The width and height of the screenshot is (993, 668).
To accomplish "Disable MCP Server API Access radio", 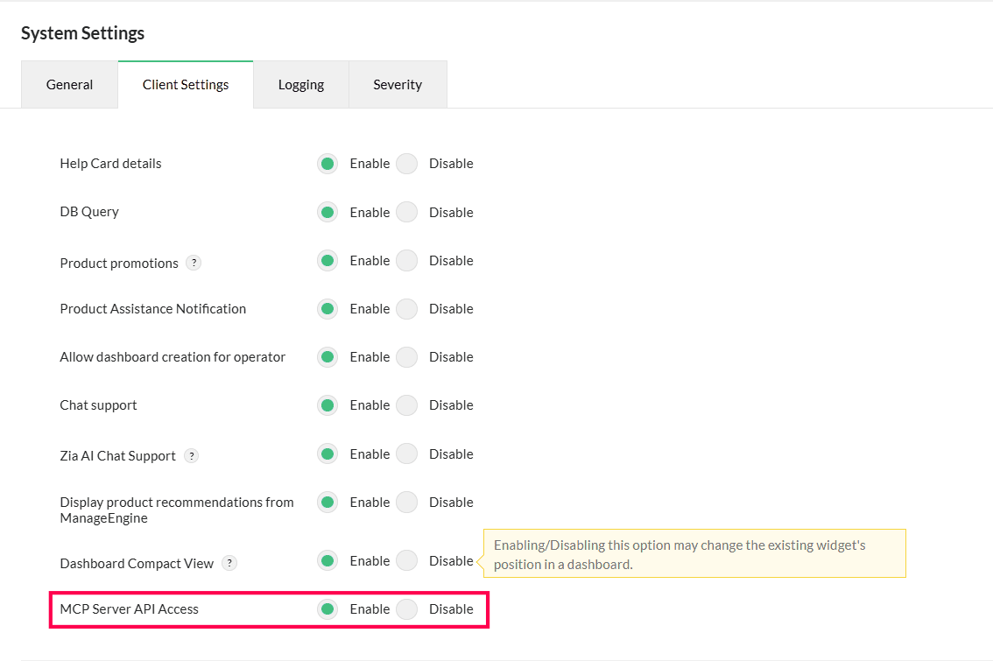I will click(x=406, y=609).
